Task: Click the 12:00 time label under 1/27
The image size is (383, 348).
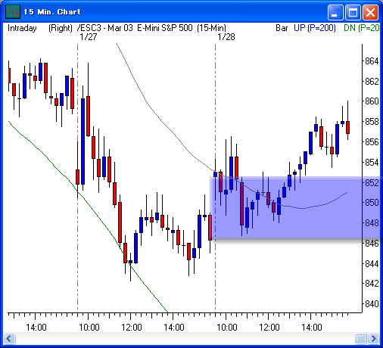Action: 132,328
